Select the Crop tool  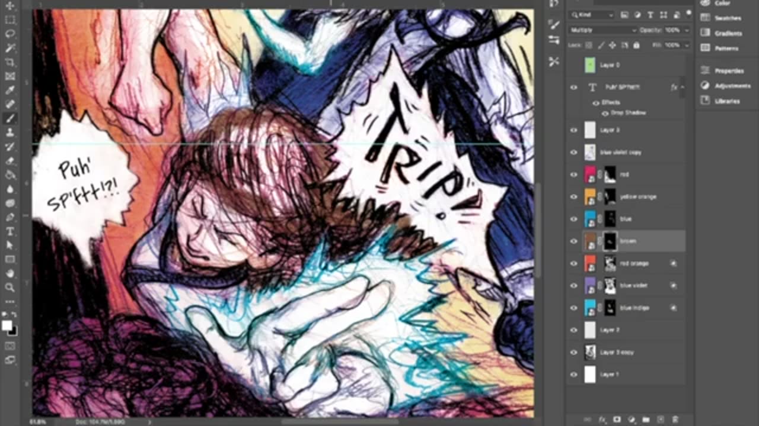click(10, 62)
